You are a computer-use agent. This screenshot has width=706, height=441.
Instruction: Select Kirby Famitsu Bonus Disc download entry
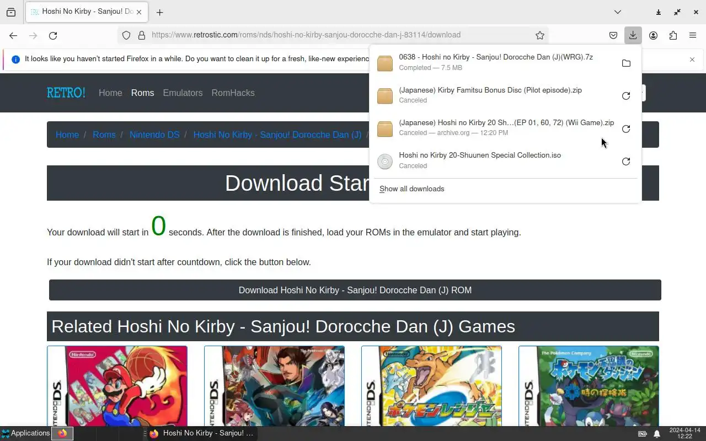tap(495, 95)
